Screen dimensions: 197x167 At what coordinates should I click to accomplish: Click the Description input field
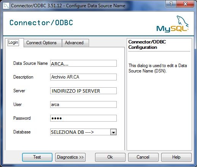pos(83,77)
